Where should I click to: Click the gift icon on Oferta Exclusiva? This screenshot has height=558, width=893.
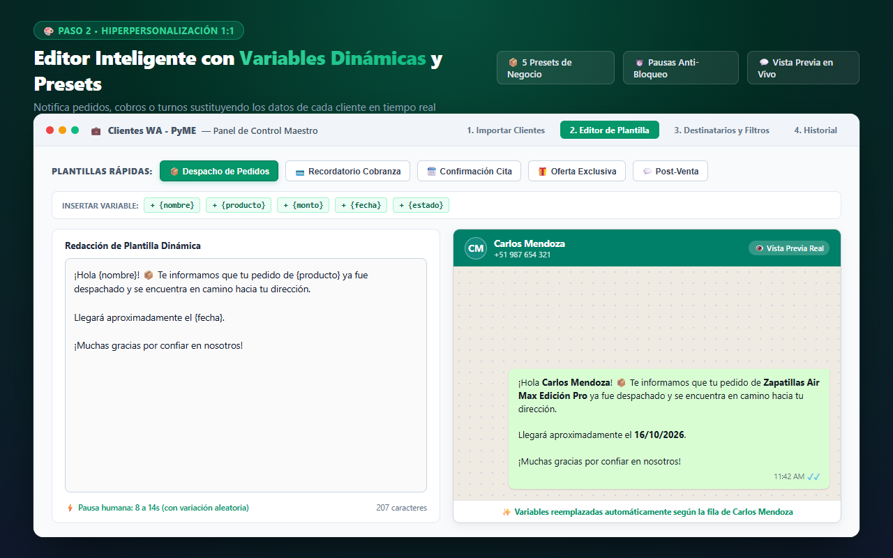click(543, 172)
